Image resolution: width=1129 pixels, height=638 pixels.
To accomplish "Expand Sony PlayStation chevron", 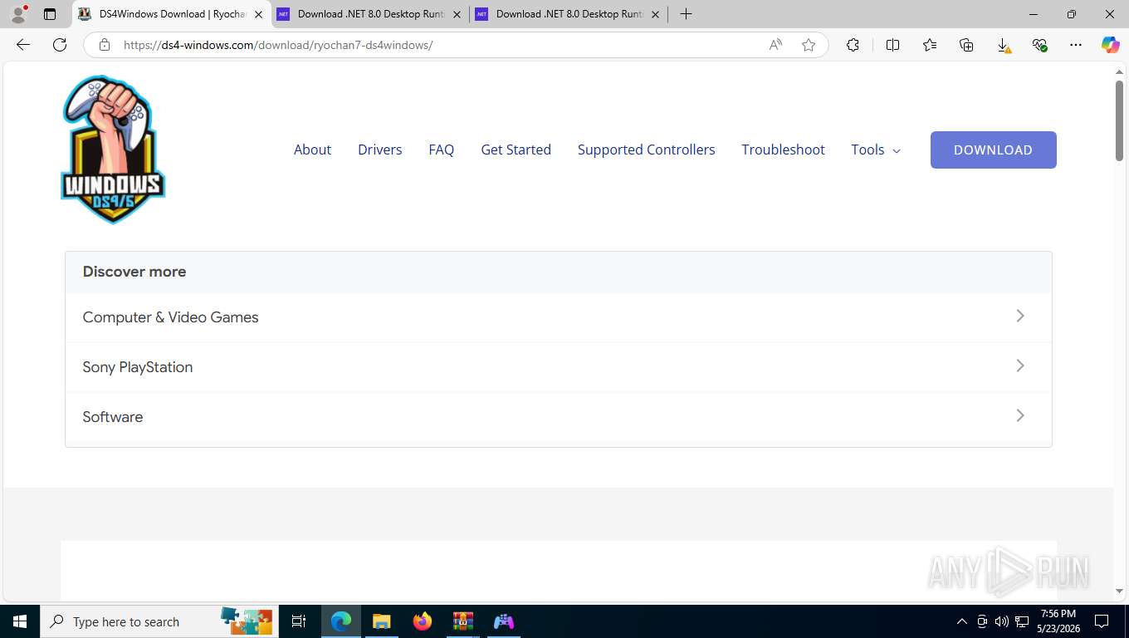I will [x=1020, y=366].
